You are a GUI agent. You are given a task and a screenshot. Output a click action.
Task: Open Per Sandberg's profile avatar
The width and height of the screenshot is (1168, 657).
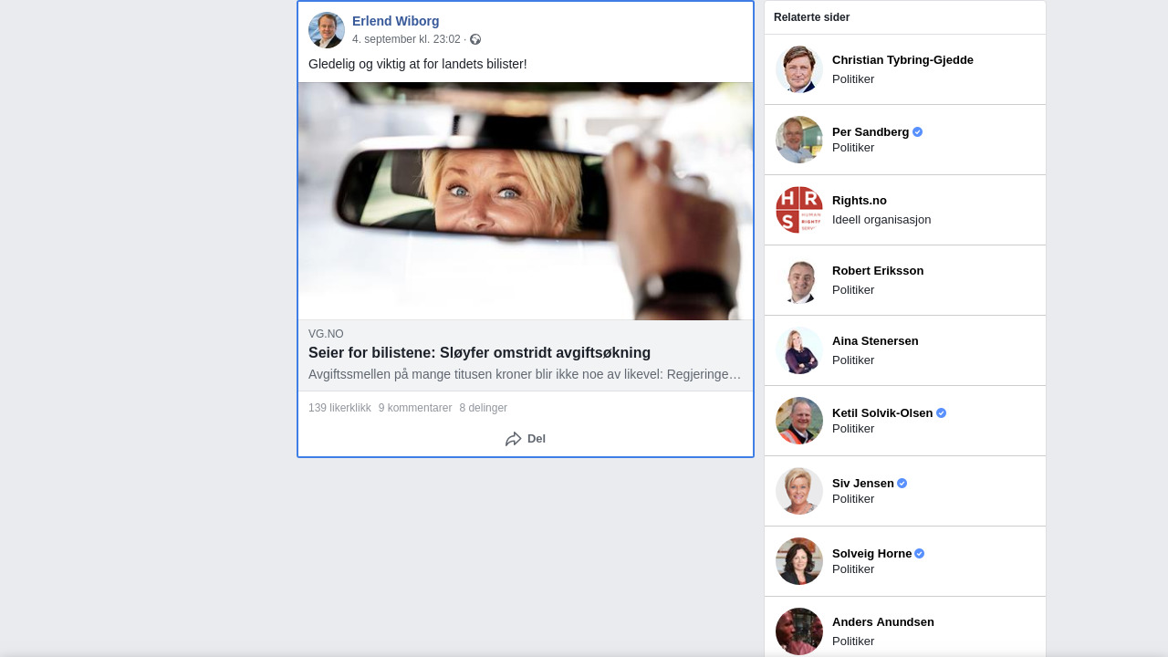coord(799,140)
